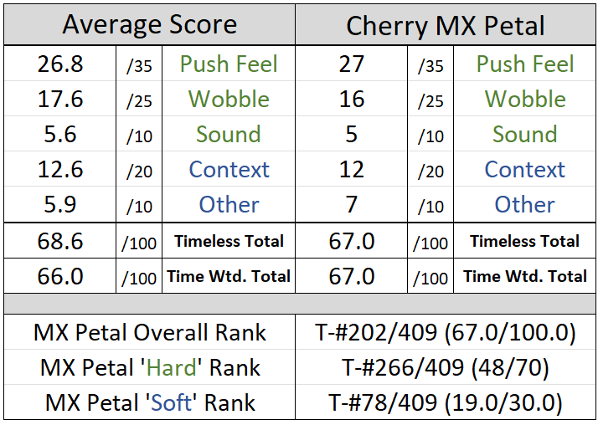The image size is (598, 425).
Task: Select Cherry MX Petal Push Feel score 27
Action: tap(352, 64)
